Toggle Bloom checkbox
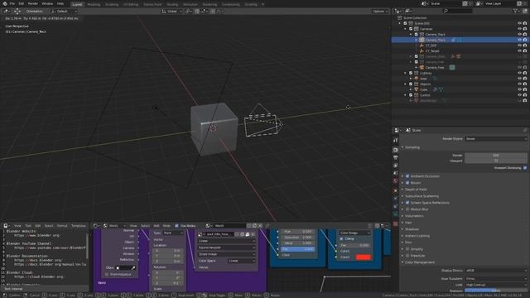 point(407,183)
